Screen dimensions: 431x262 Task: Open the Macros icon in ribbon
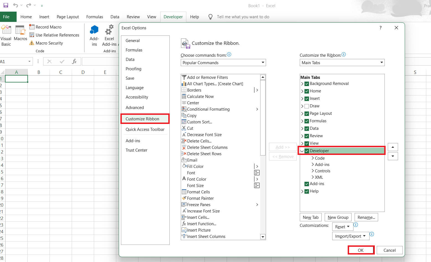20,30
